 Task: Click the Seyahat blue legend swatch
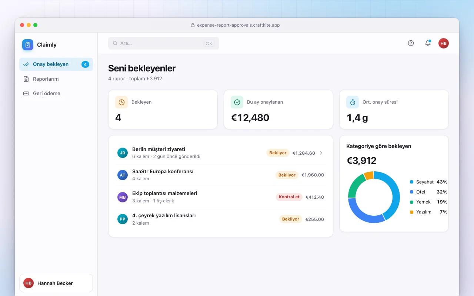point(411,182)
